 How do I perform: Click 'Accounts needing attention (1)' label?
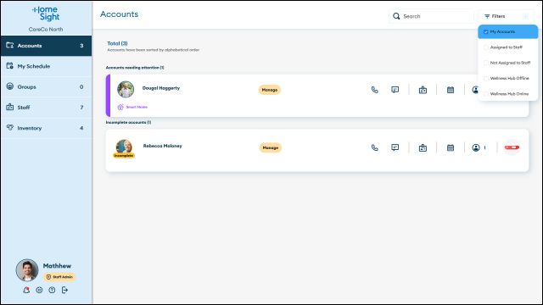[x=135, y=68]
